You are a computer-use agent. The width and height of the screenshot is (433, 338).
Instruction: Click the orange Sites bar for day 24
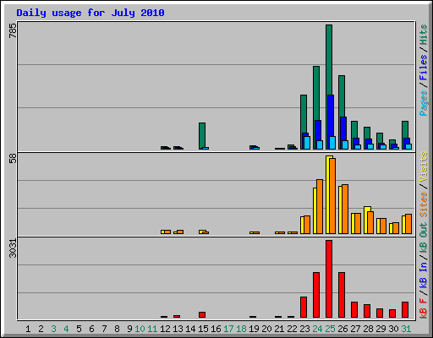point(320,206)
